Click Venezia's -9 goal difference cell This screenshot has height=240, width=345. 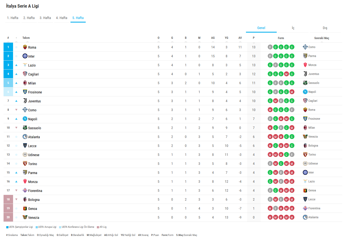pos(240,217)
